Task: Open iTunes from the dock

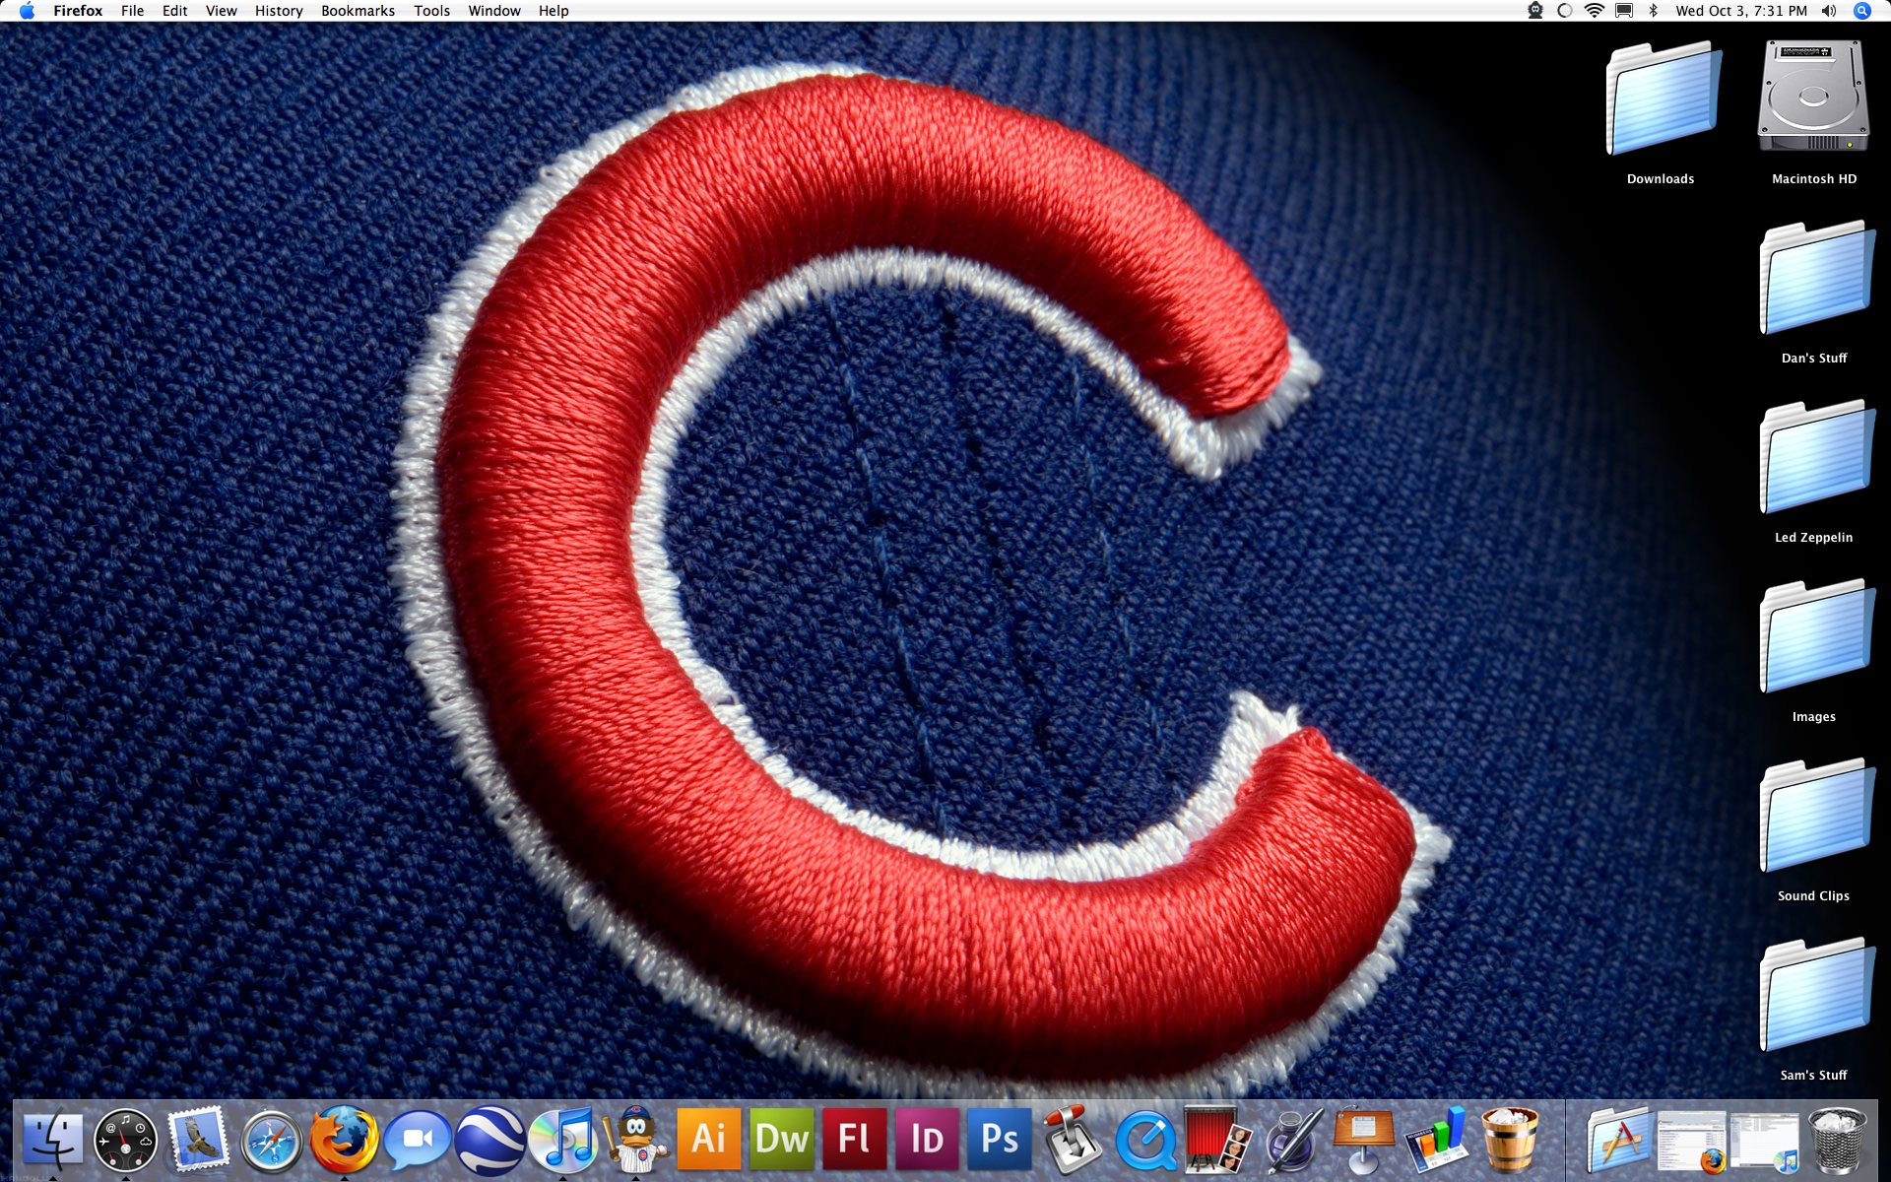Action: 562,1140
